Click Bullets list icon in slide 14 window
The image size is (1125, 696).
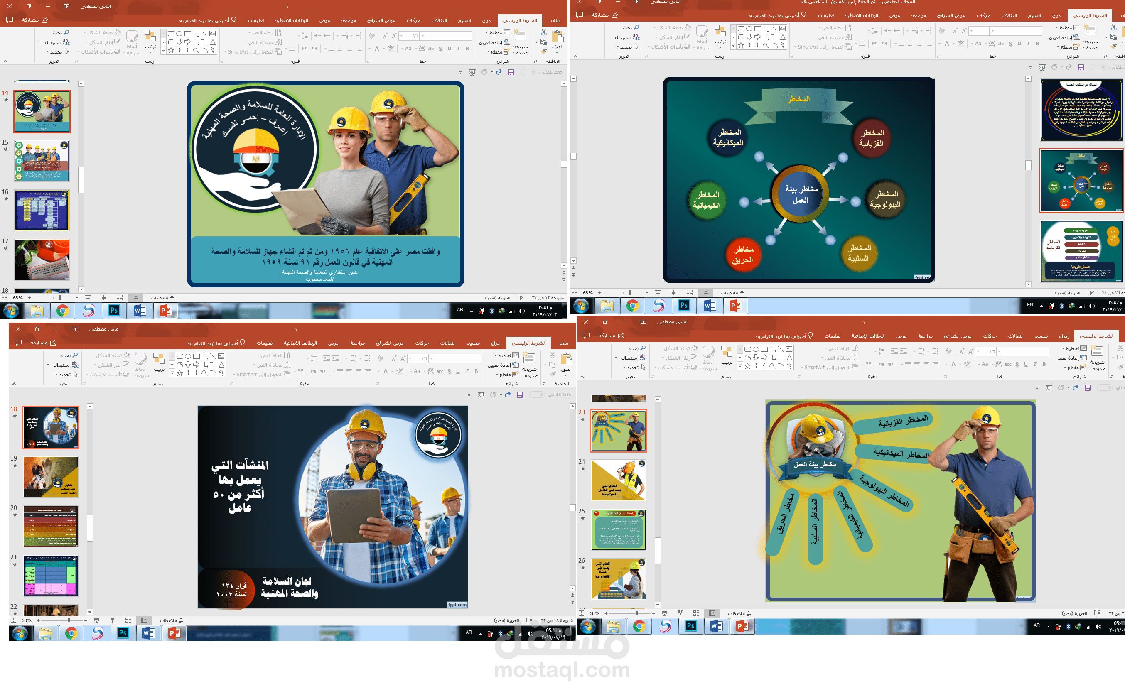pyautogui.click(x=359, y=35)
